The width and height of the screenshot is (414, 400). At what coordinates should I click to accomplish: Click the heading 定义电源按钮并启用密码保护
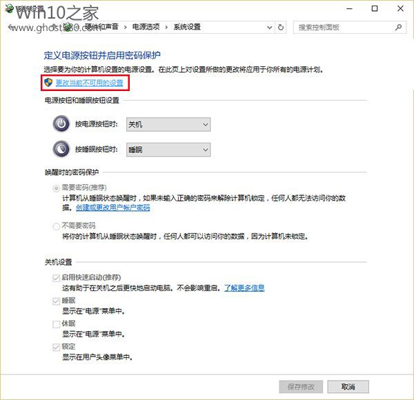pos(102,55)
